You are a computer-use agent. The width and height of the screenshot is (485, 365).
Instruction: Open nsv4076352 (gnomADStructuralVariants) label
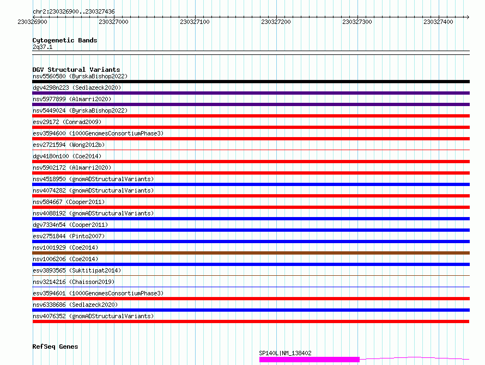(x=93, y=316)
